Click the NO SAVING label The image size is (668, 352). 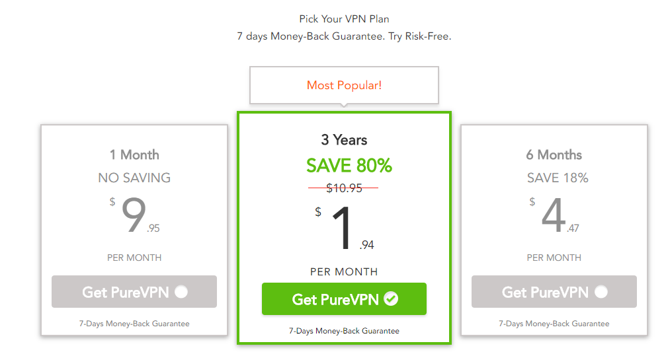pyautogui.click(x=134, y=178)
